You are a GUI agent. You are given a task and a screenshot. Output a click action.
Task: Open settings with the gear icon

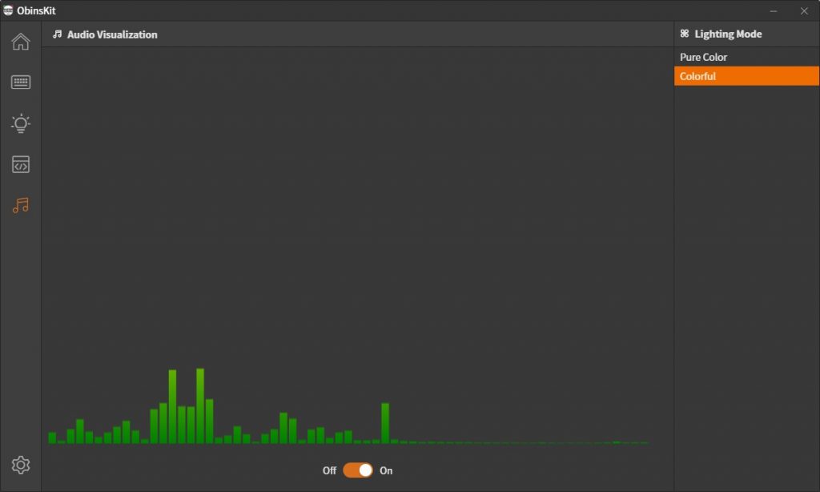point(21,465)
